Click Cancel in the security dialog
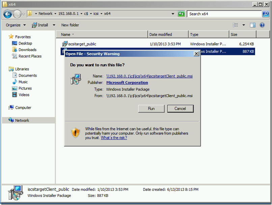Screen dimensions: 272x205 (180, 108)
